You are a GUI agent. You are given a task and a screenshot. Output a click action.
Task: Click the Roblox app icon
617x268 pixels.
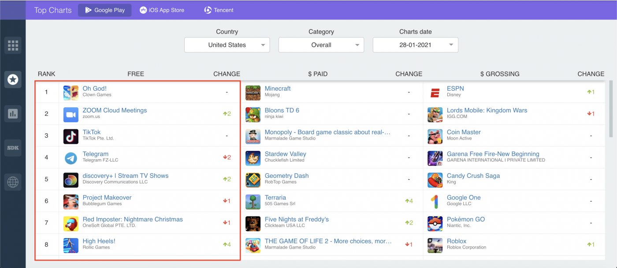[x=435, y=245]
